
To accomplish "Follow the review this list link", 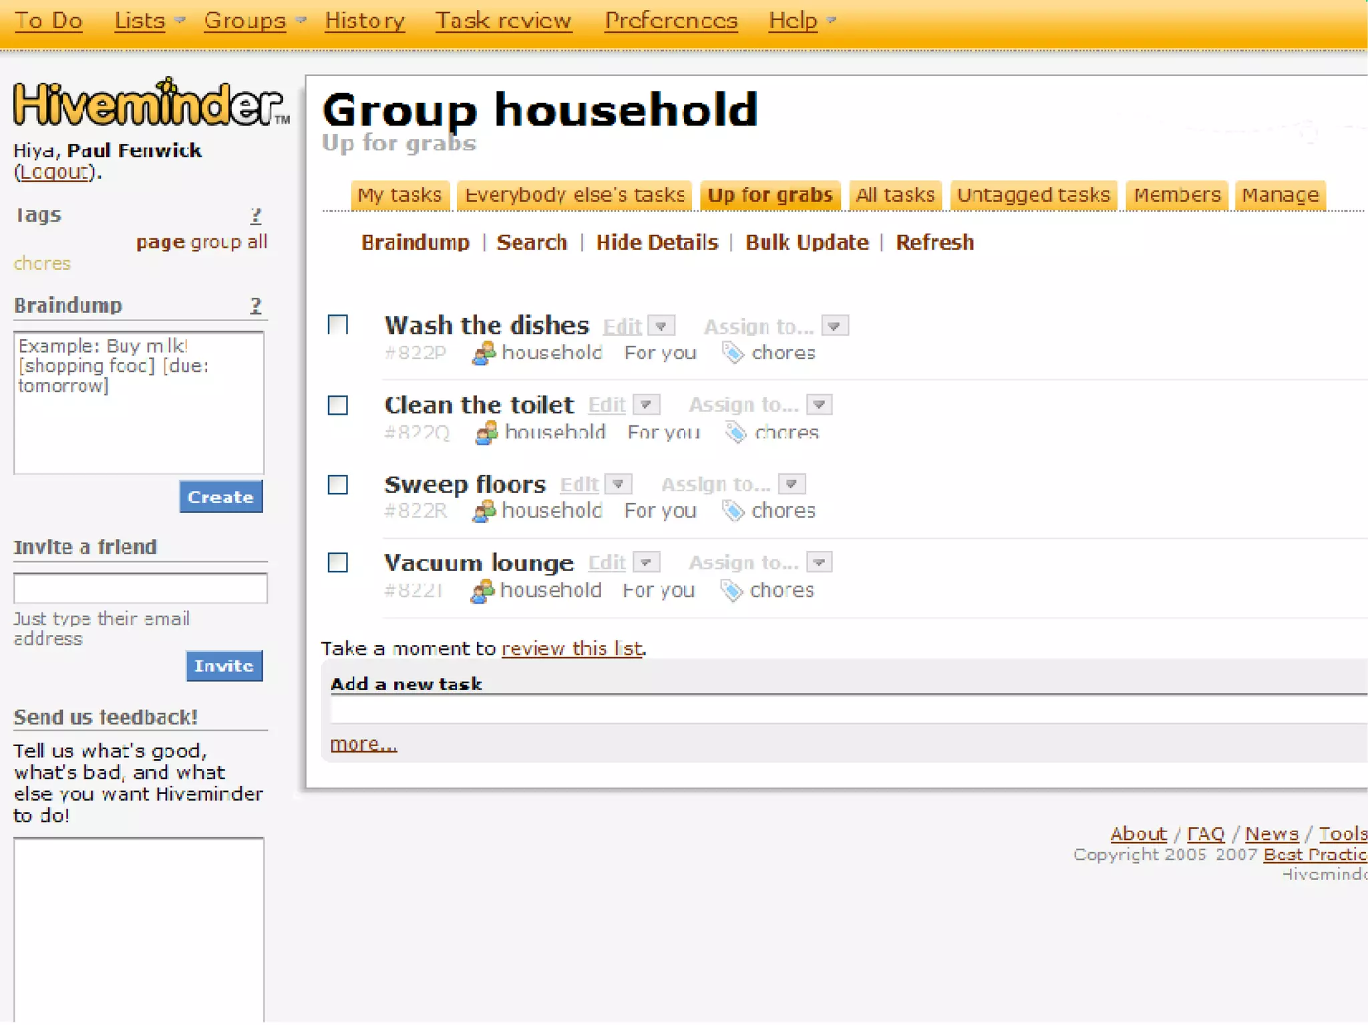I will [572, 648].
